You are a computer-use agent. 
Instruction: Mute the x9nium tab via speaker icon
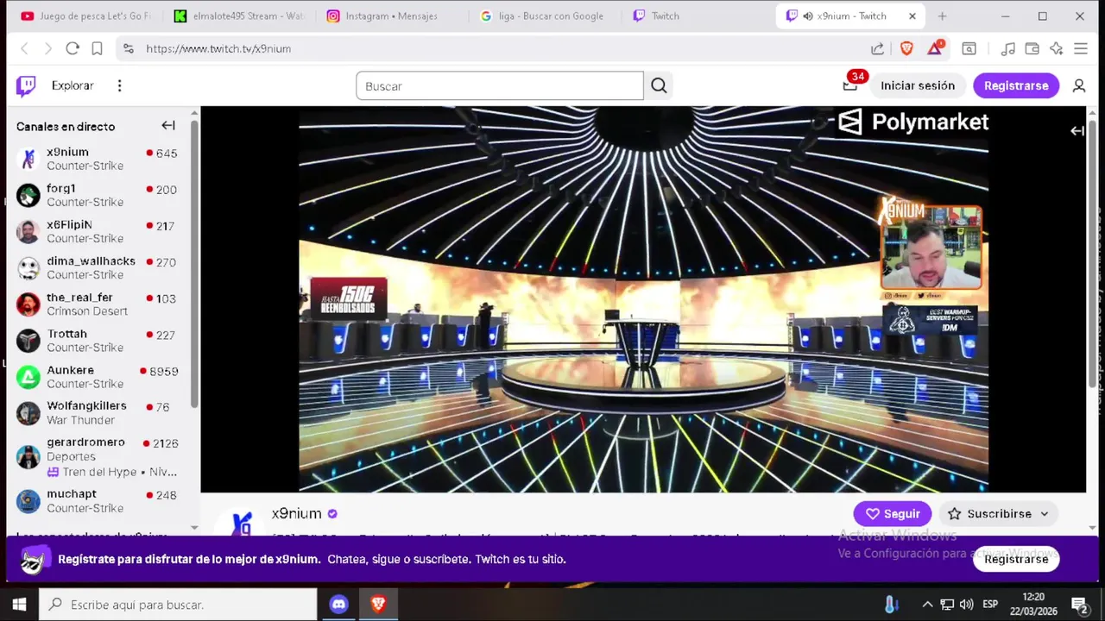point(807,16)
